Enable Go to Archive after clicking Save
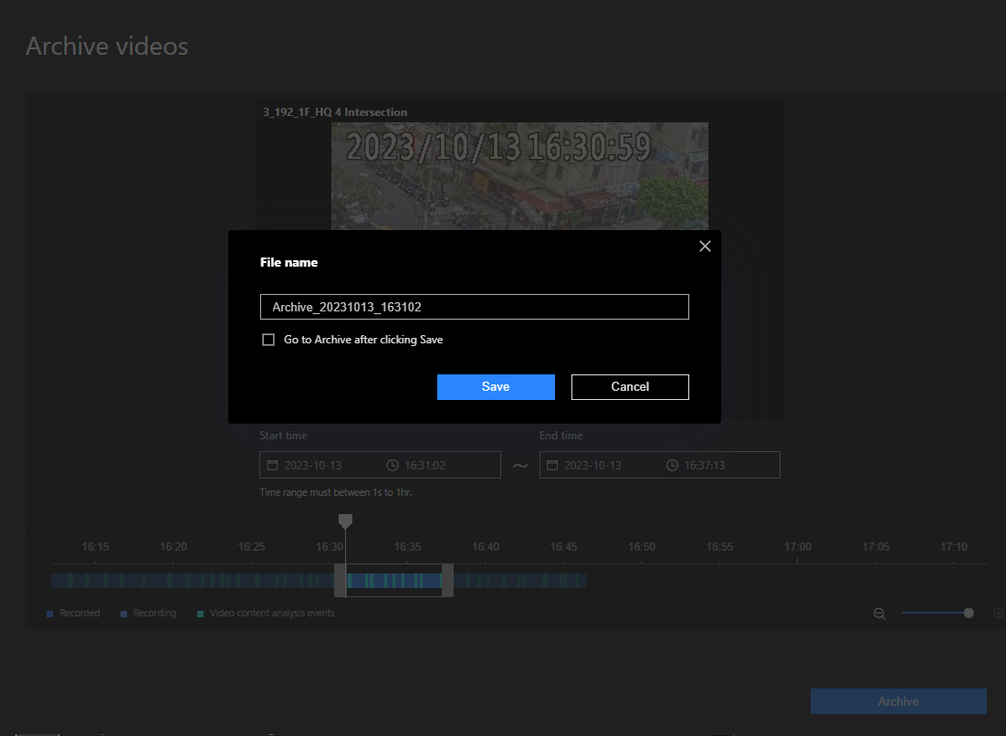Image resolution: width=1006 pixels, height=736 pixels. pyautogui.click(x=268, y=340)
